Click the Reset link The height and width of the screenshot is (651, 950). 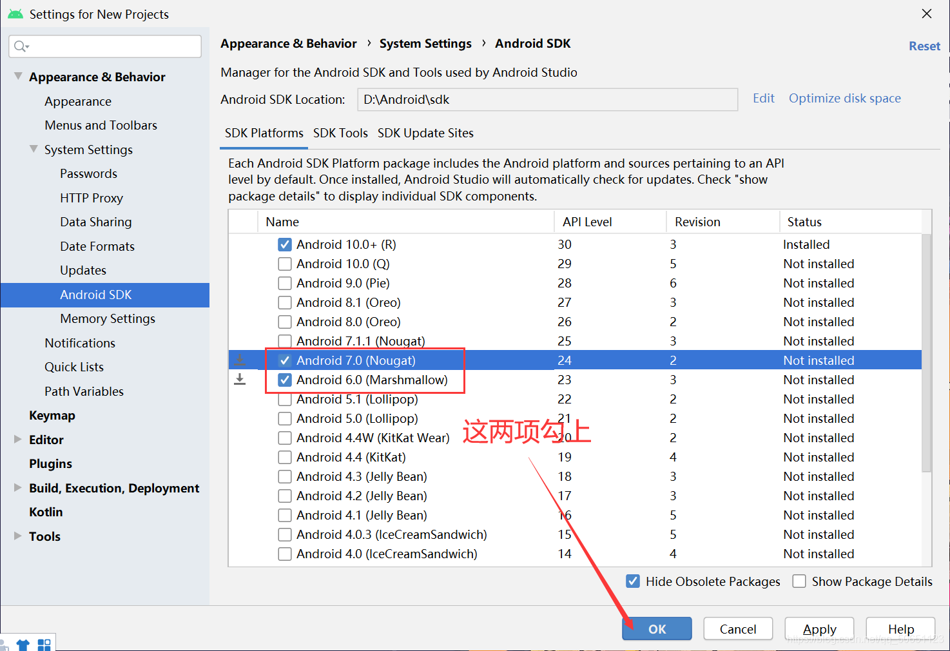[924, 46]
